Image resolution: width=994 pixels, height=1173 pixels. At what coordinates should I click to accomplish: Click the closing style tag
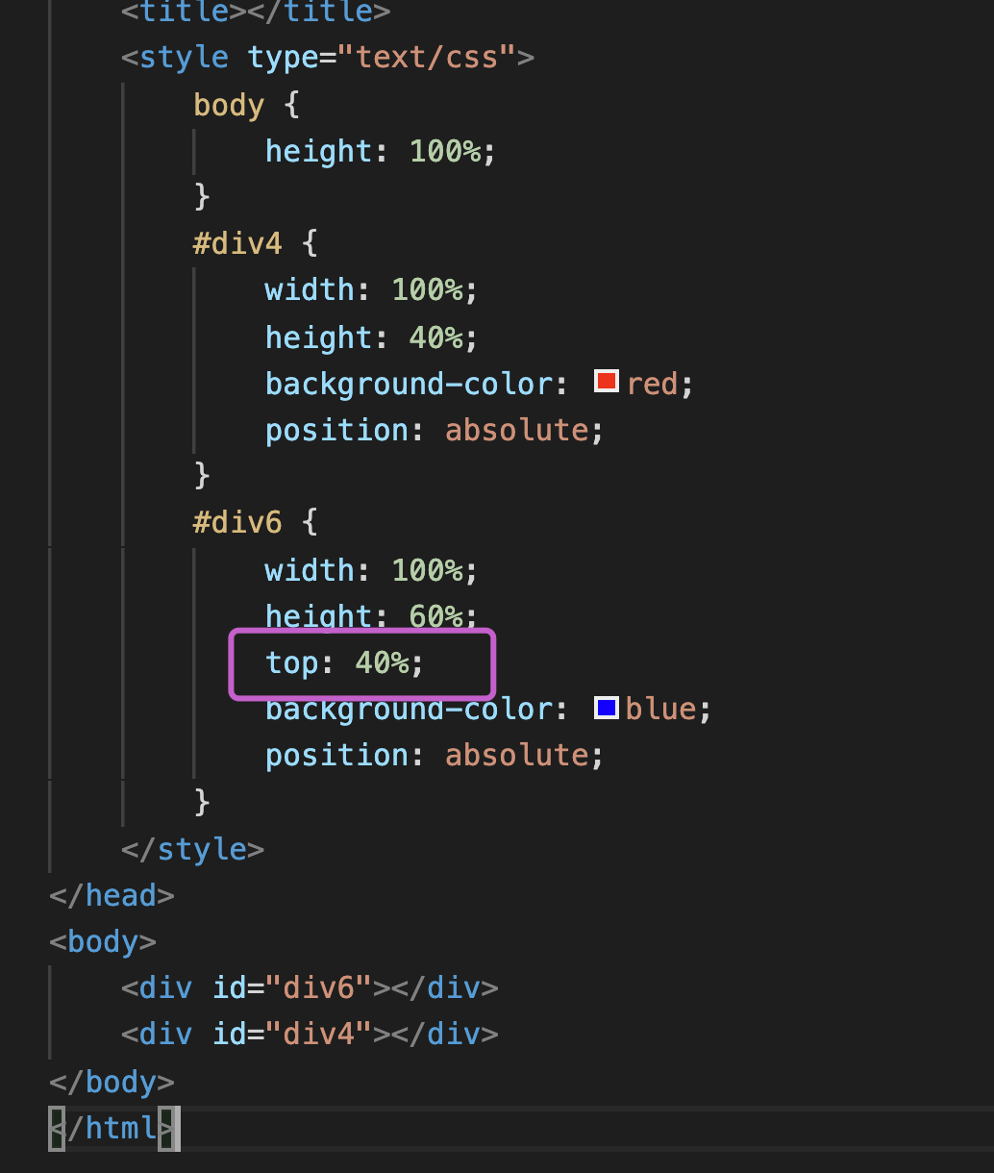pos(192,849)
